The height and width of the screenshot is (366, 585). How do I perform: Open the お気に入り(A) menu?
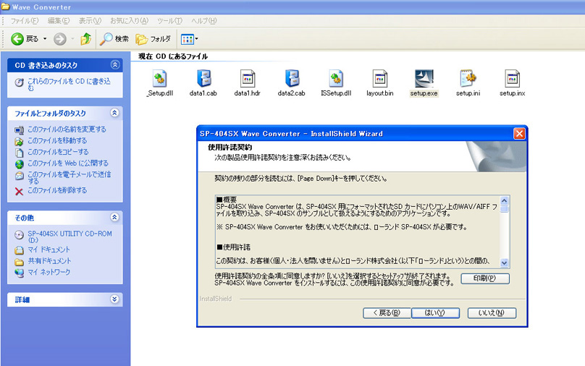(x=129, y=21)
